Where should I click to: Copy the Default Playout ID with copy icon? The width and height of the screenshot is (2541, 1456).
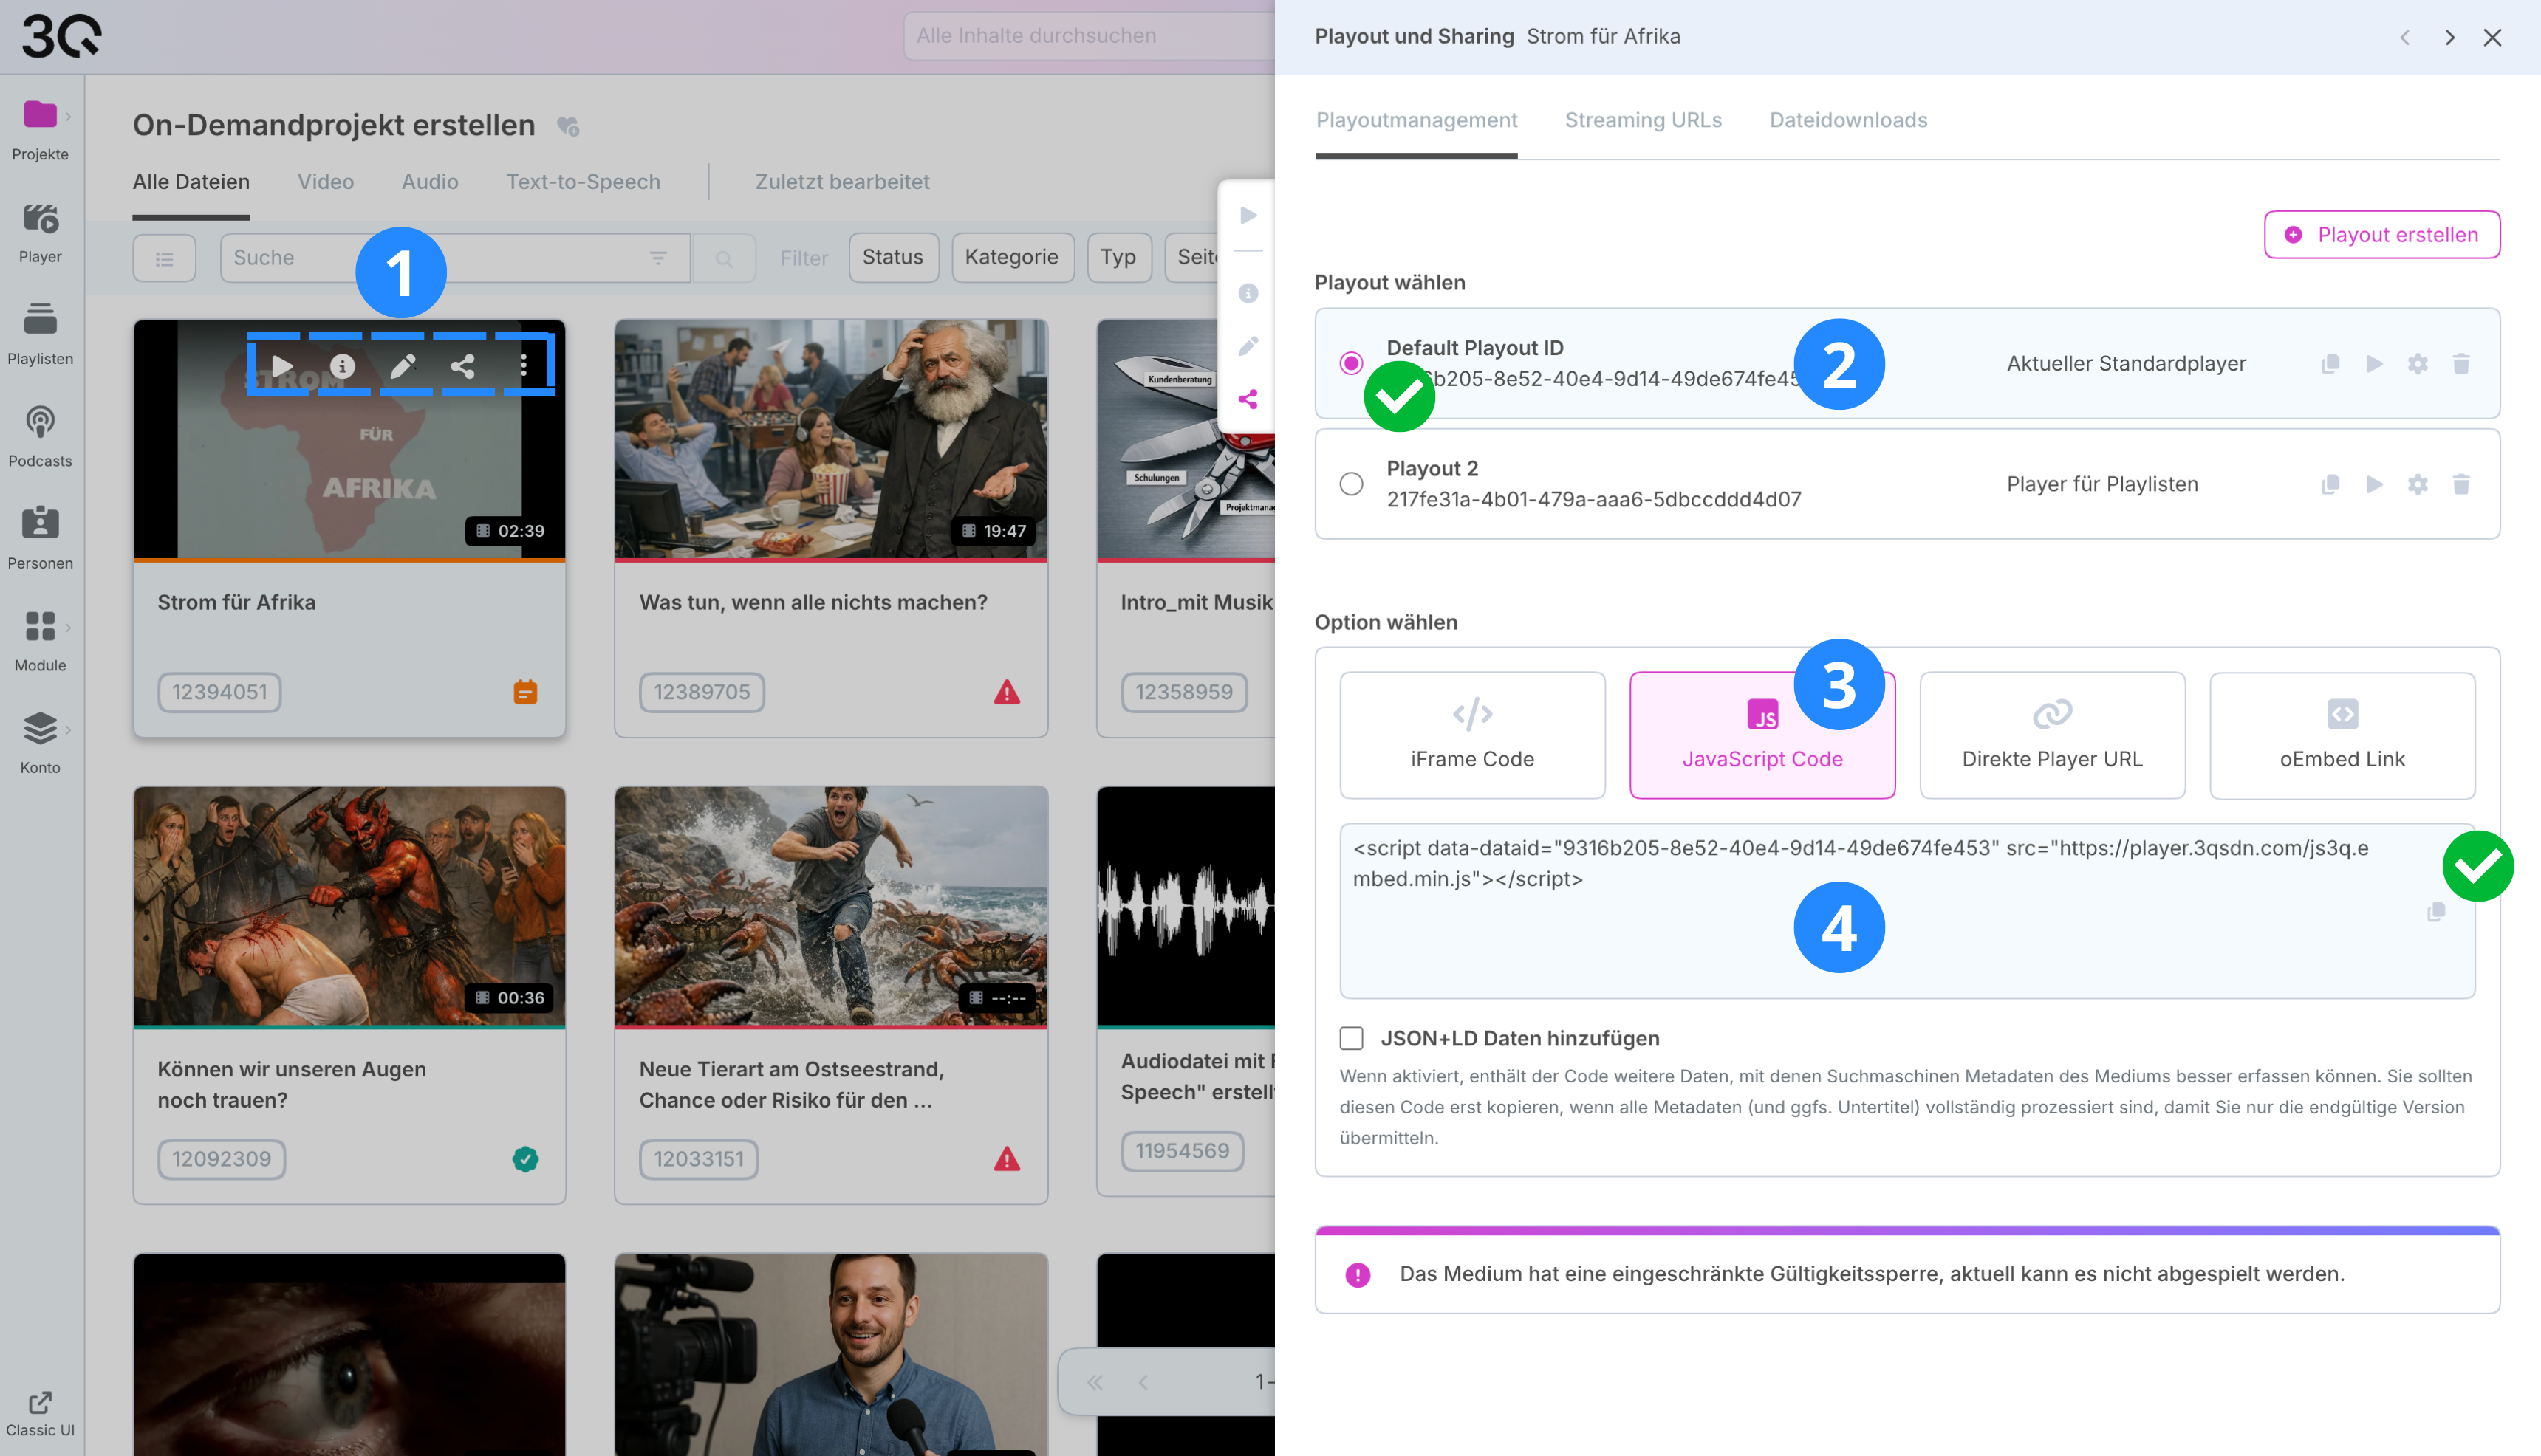point(2330,364)
